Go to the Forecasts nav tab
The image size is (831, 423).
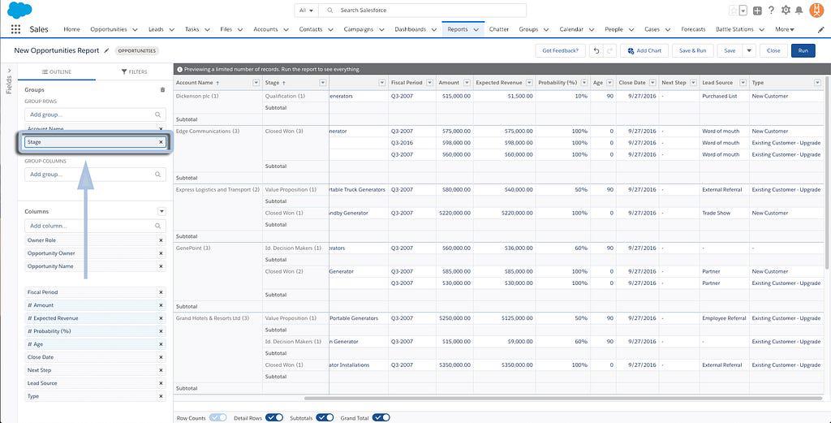pos(693,29)
